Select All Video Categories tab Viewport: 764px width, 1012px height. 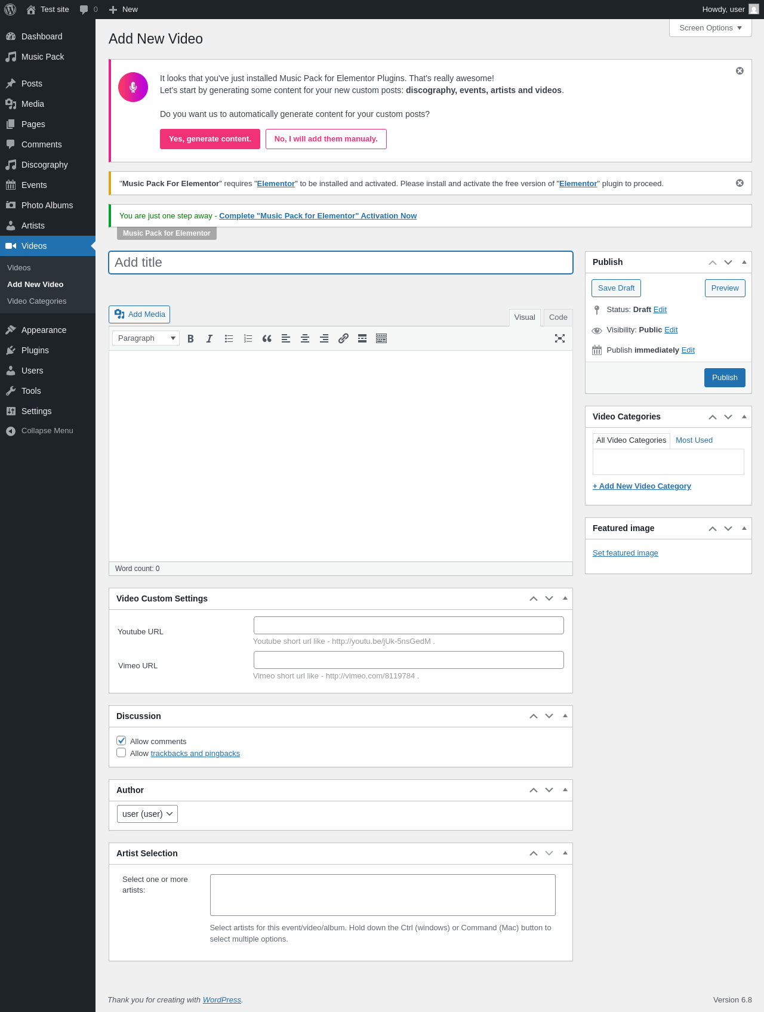click(x=631, y=440)
